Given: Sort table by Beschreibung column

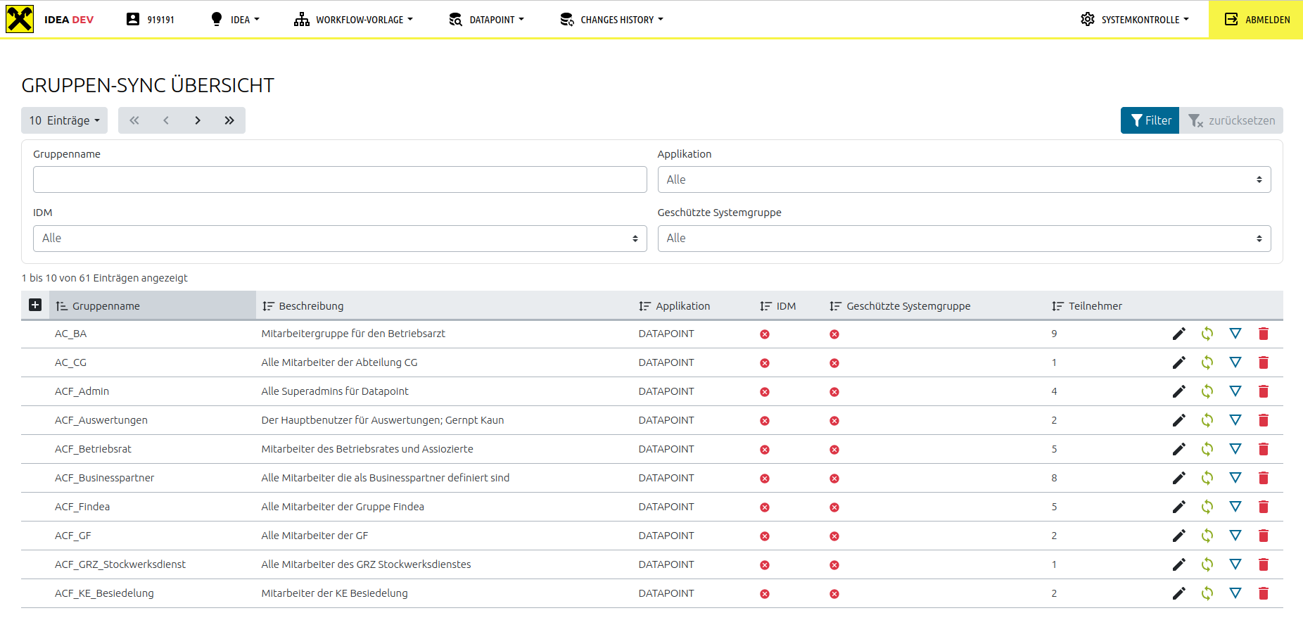Looking at the screenshot, I should point(310,306).
